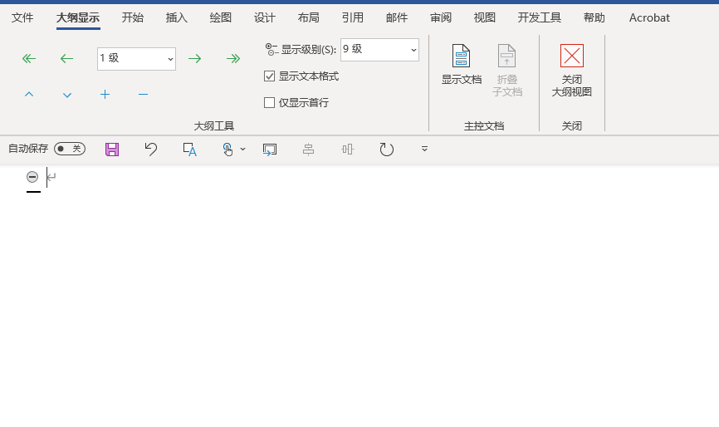719x427 pixels.
Task: Open the 设计 tab
Action: tap(265, 18)
